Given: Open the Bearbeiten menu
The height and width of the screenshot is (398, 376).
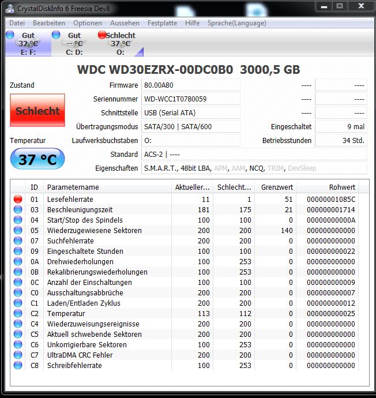Looking at the screenshot, I should pos(49,23).
